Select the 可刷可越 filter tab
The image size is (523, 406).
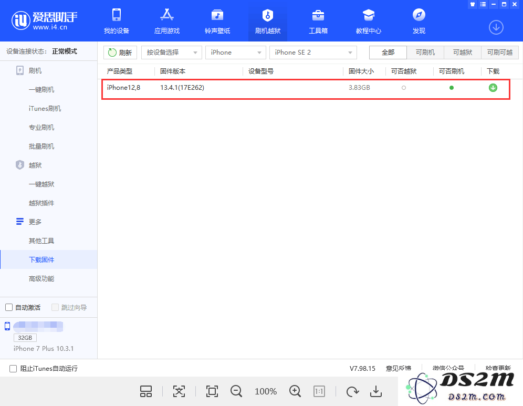point(500,53)
